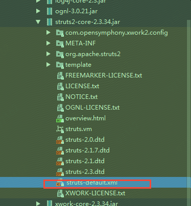Click the ognl-3.0.21.jar archive icon
The width and height of the screenshot is (191, 206).
[x=50, y=11]
